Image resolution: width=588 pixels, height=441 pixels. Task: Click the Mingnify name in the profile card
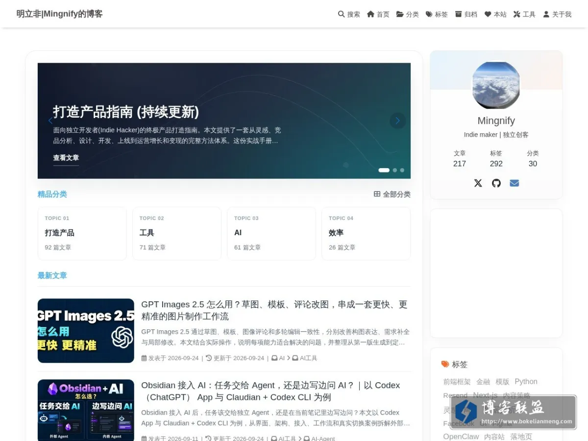pyautogui.click(x=496, y=121)
